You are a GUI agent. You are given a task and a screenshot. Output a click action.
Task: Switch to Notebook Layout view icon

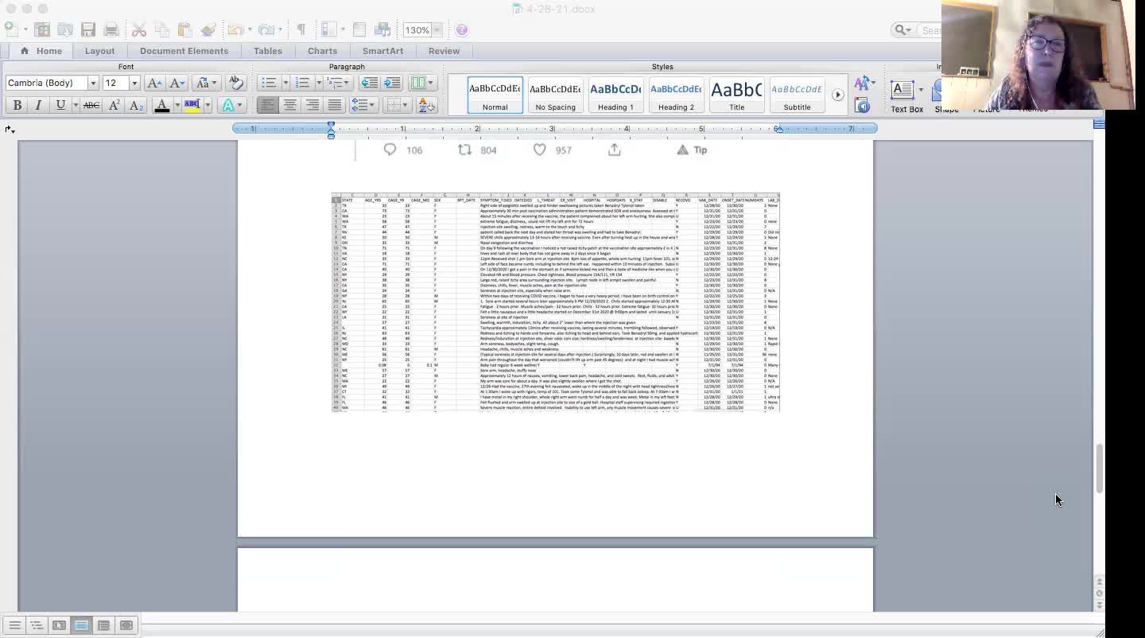click(103, 625)
